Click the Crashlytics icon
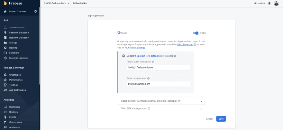 click(5, 75)
